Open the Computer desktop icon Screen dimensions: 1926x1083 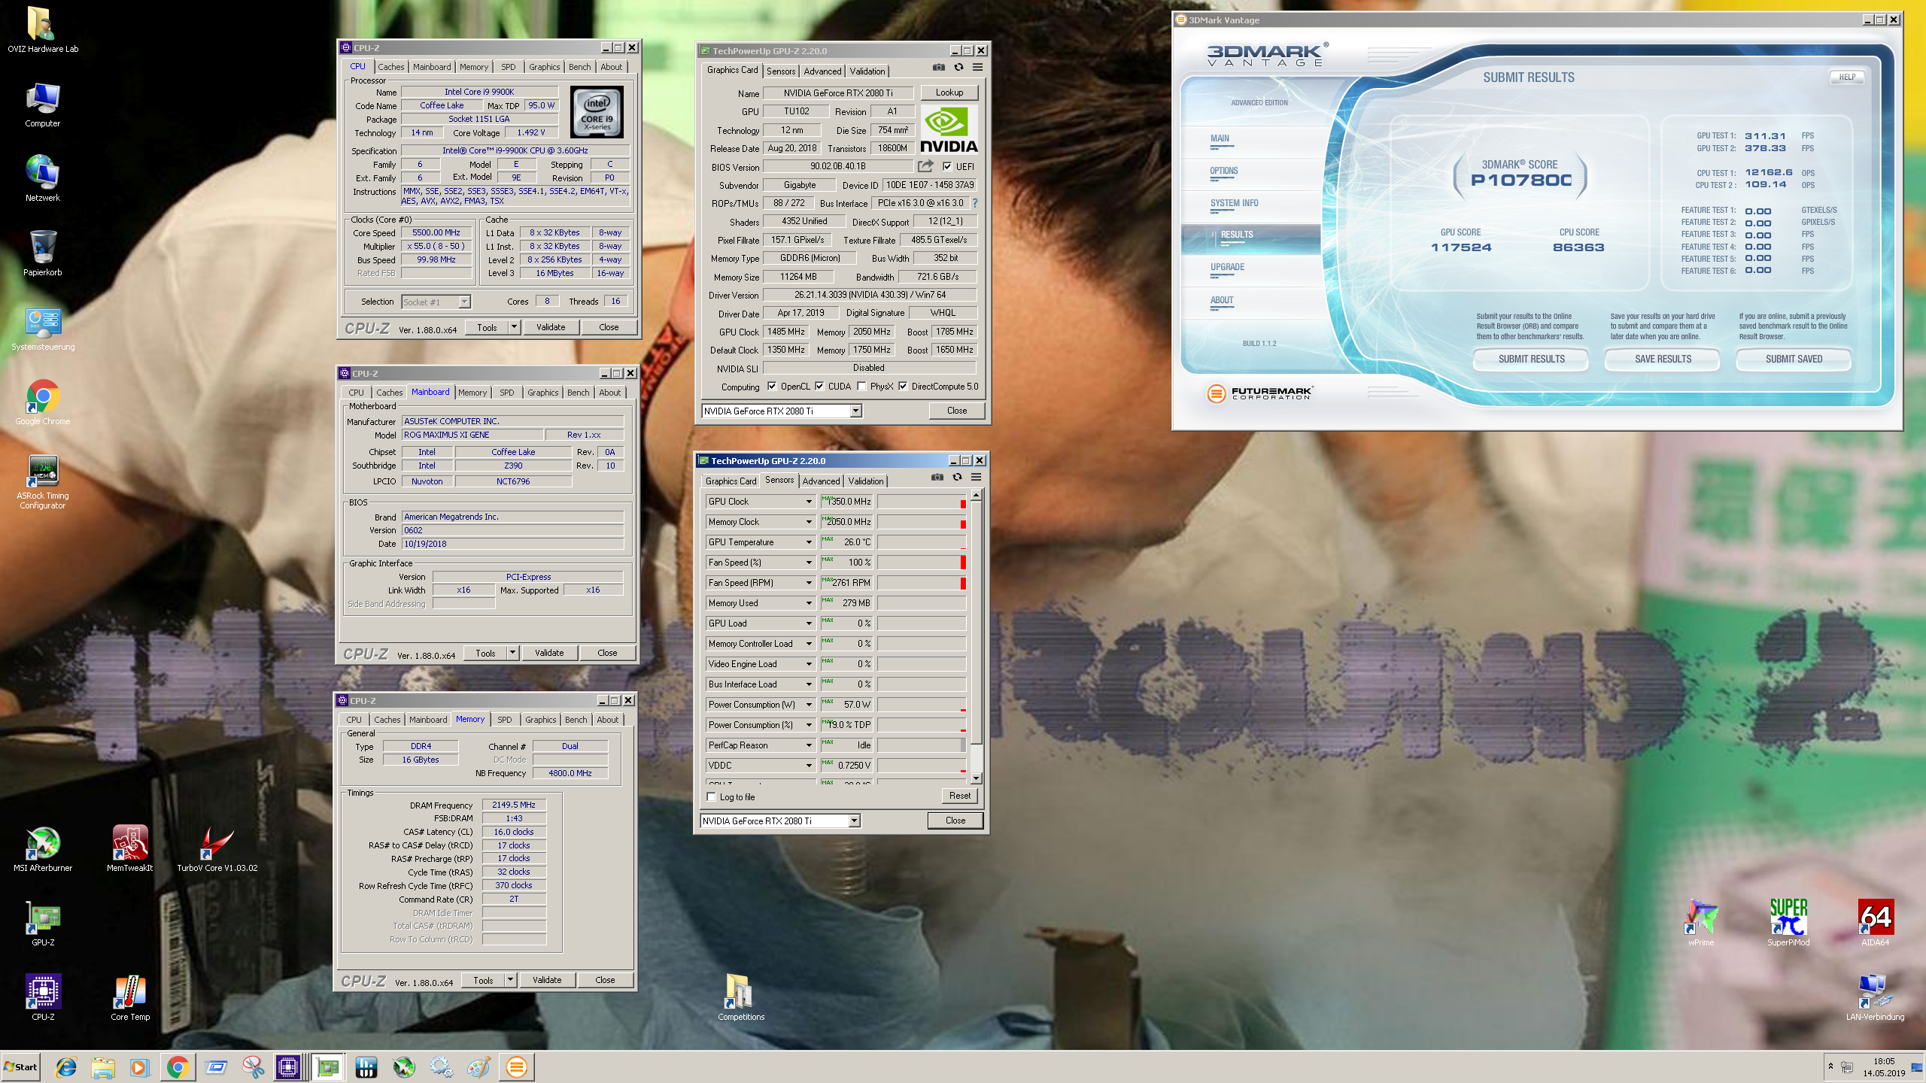(42, 105)
